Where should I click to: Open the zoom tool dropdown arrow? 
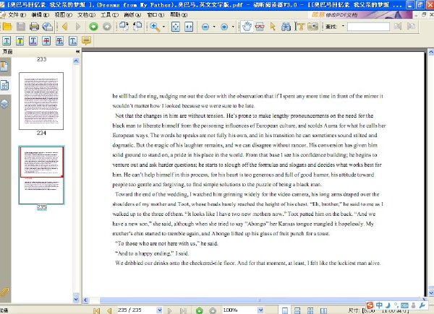tap(163, 27)
